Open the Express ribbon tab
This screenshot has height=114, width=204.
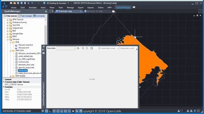tap(91, 8)
